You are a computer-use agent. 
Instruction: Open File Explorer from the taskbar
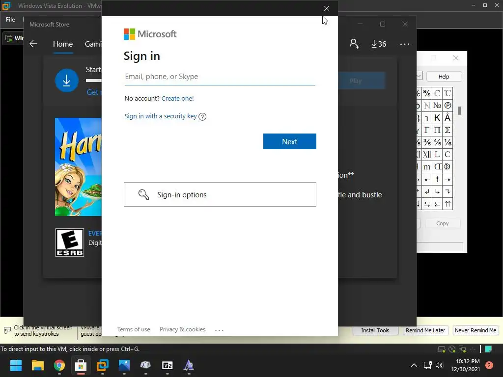click(x=37, y=365)
